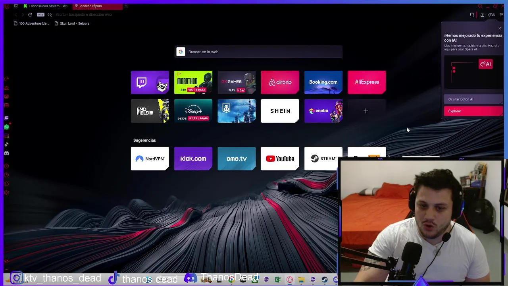Open the Twitch speed dial tile
This screenshot has width=508, height=286.
(150, 82)
